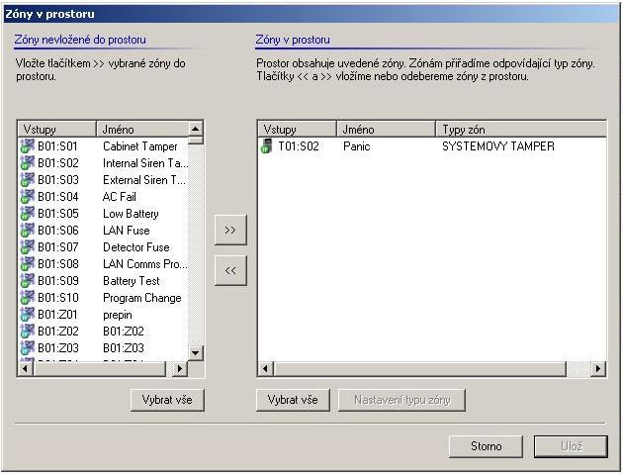Click the icon beside B01:S01 Cabinet Tamper
623x476 pixels.
tap(27, 146)
